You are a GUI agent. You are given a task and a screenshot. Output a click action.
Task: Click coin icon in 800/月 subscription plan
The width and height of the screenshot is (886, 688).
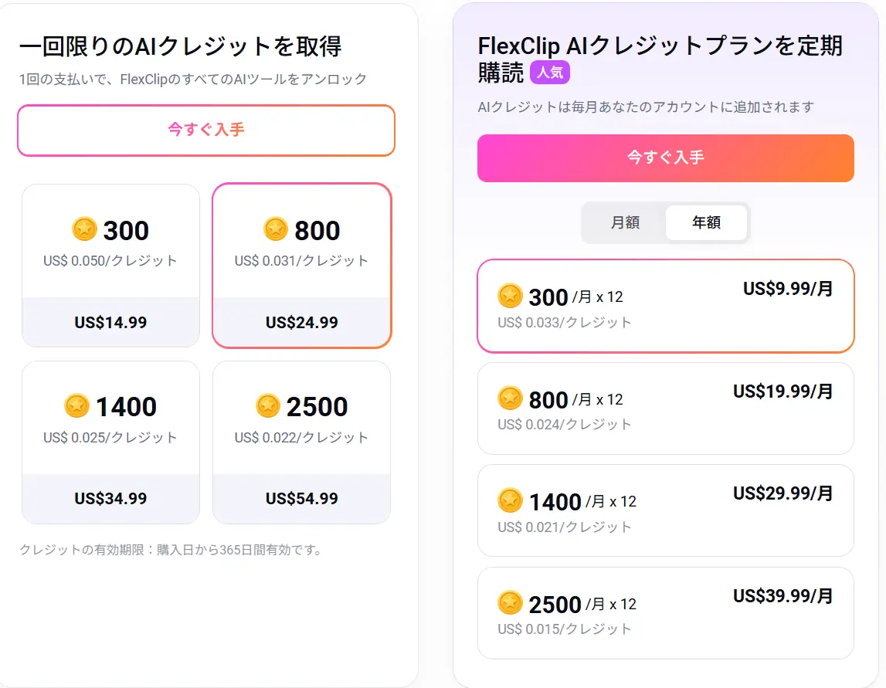pos(511,398)
